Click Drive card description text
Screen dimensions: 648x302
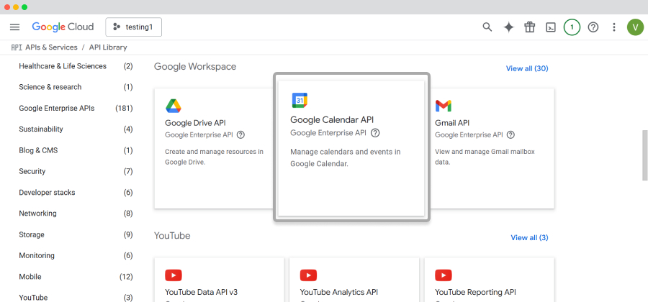(x=214, y=157)
